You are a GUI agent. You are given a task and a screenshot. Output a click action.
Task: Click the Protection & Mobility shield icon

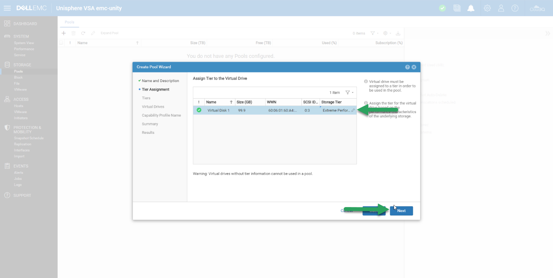tap(7, 128)
